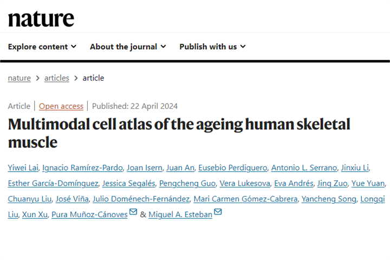Select author Ignacio Ramírez-Pardo
Viewport: 390px width, 260px height.
(81, 167)
